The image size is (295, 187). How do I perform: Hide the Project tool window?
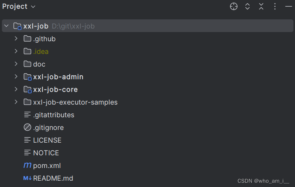pyautogui.click(x=289, y=6)
